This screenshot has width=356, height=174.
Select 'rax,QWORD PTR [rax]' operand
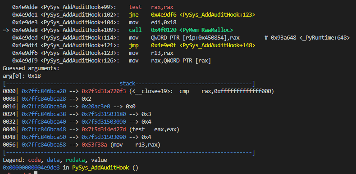click(x=181, y=61)
